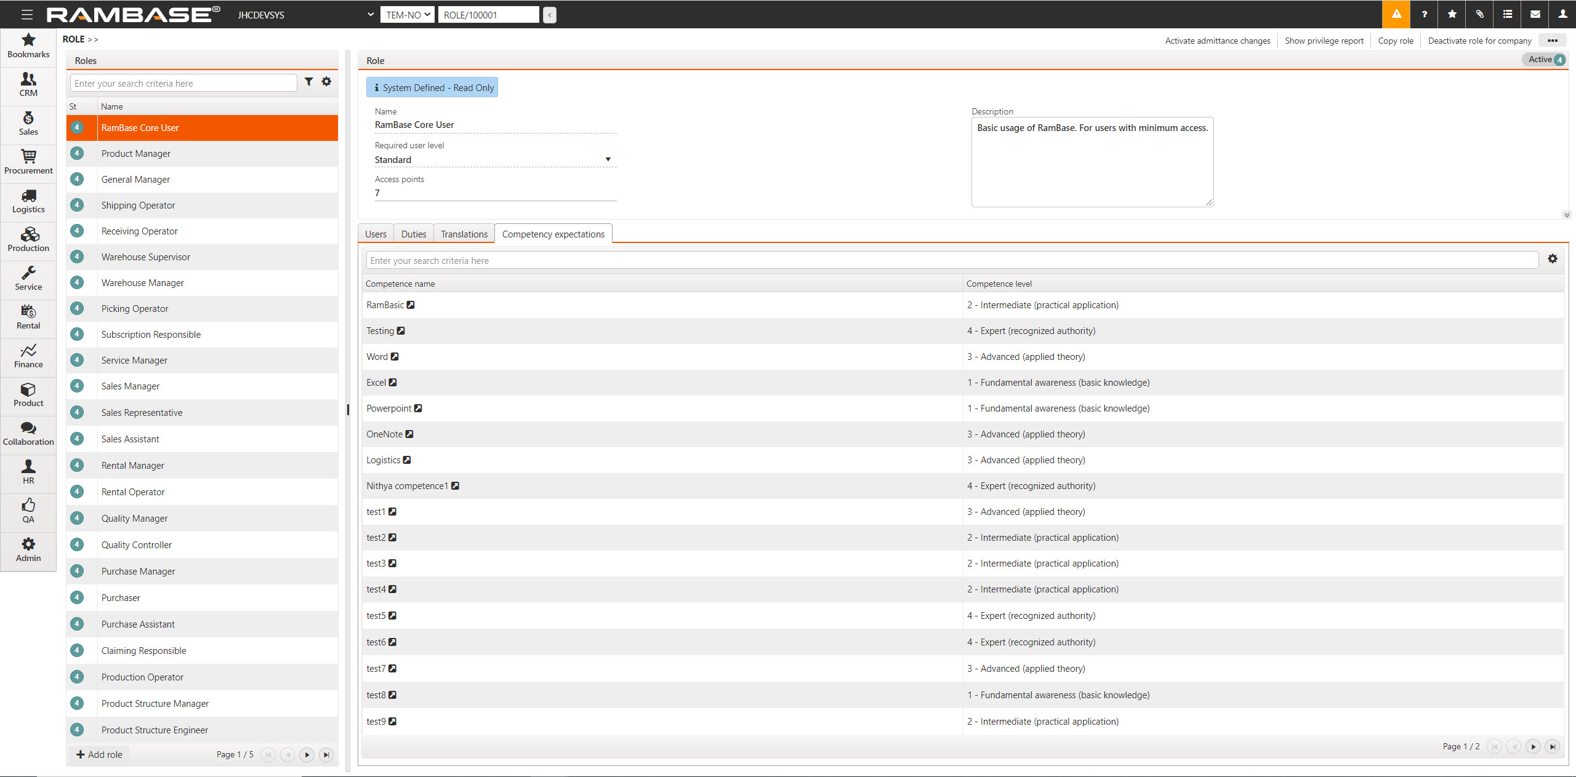The width and height of the screenshot is (1576, 777).
Task: Go to next page of competencies
Action: pos(1533,746)
